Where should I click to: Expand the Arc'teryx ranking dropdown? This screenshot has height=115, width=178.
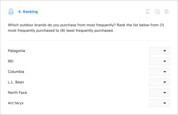[159, 103]
